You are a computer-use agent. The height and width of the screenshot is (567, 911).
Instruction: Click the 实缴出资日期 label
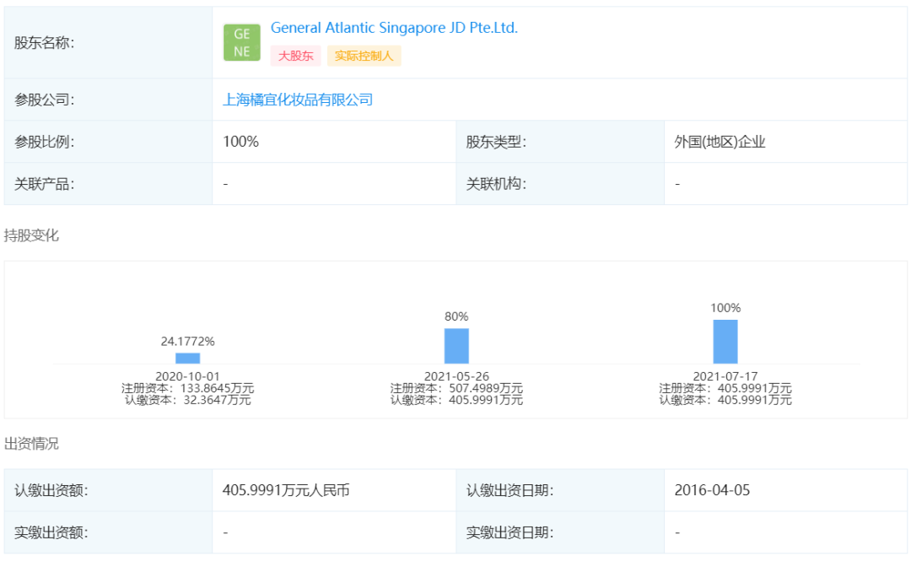[510, 532]
